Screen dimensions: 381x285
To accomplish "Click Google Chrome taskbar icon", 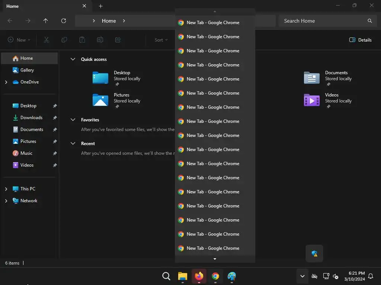I will coord(215,276).
